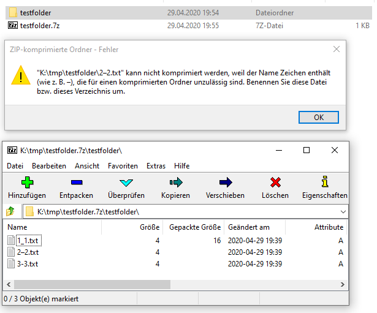Click the Überprüfen cyan check icon
The height and width of the screenshot is (313, 377).
(x=126, y=183)
